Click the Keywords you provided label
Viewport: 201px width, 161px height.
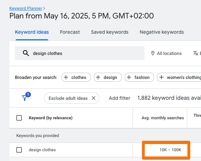click(x=37, y=136)
